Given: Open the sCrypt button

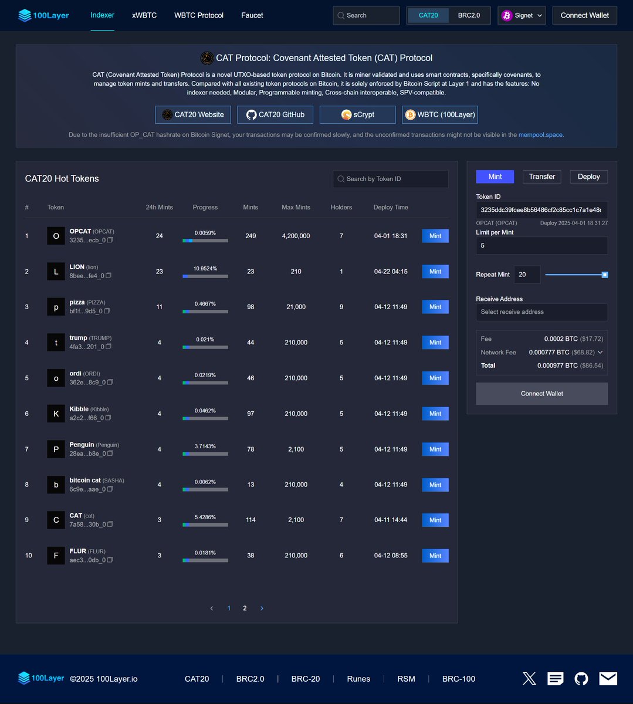Looking at the screenshot, I should (x=358, y=114).
